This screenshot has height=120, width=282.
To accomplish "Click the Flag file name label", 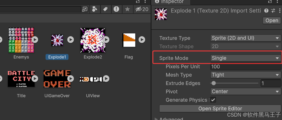I will pos(129,57).
